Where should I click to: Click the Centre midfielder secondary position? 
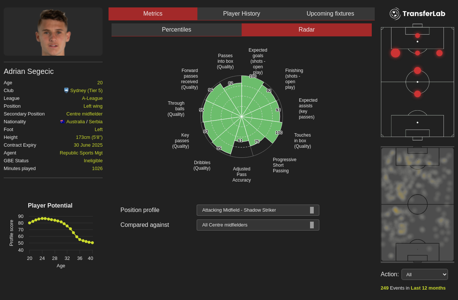coord(84,114)
